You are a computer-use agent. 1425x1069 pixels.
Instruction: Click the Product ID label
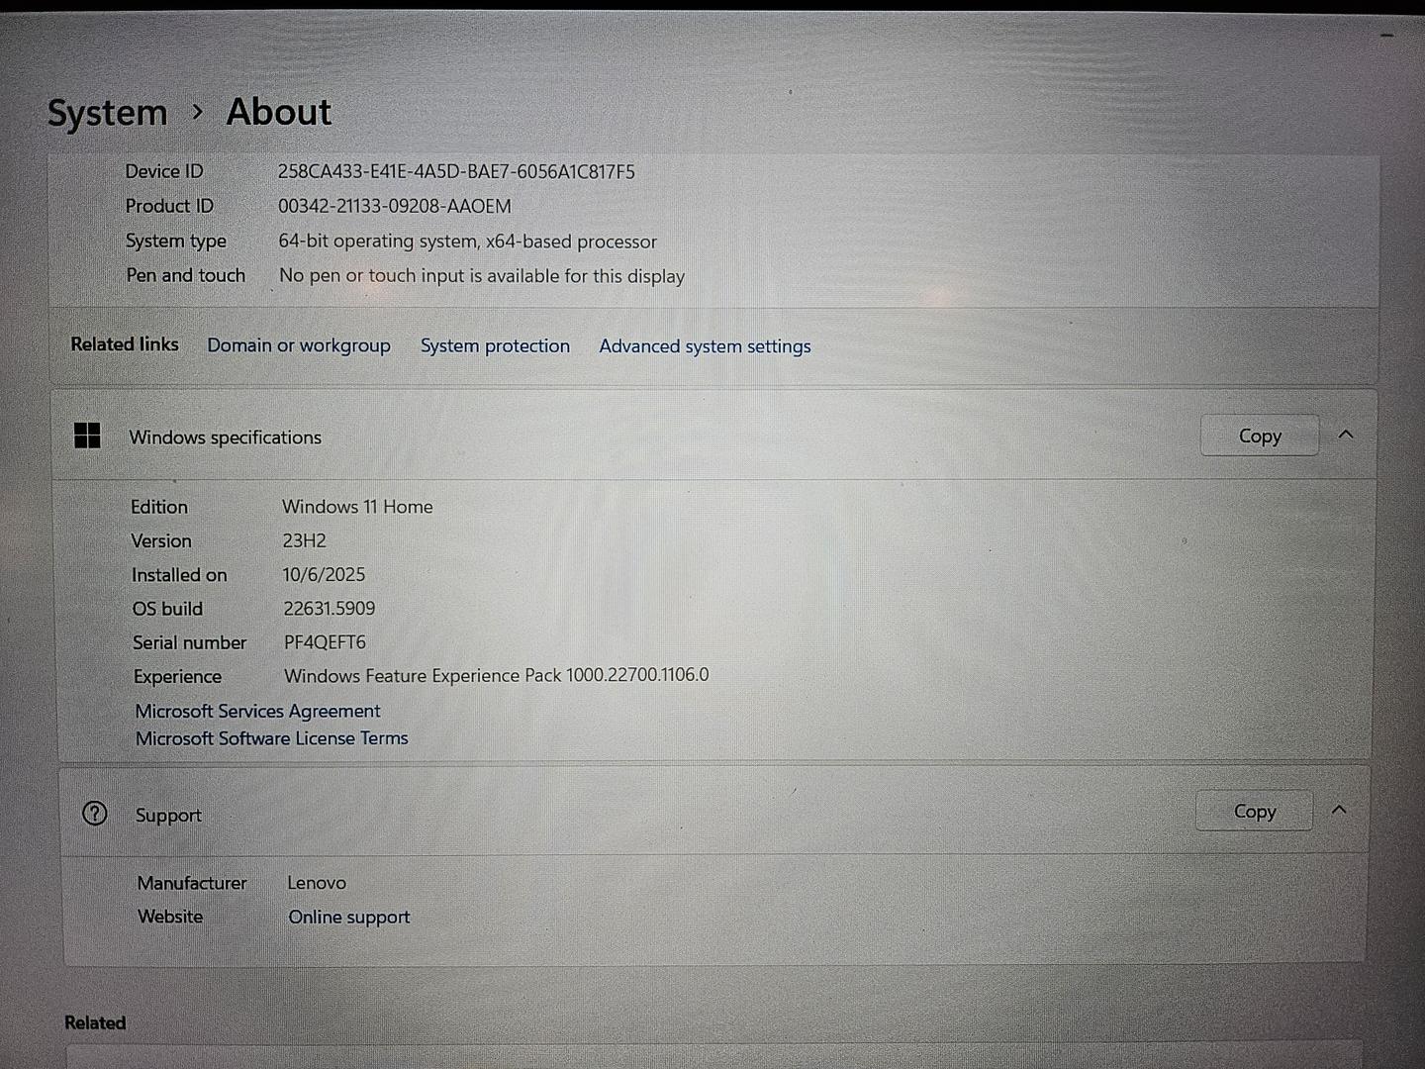(169, 206)
